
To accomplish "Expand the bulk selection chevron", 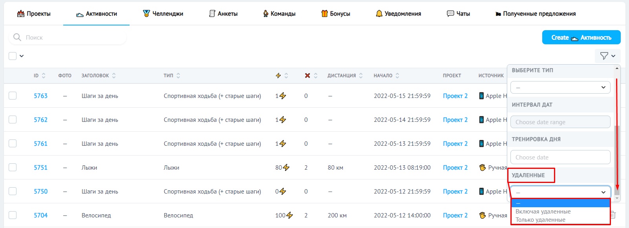I will (x=22, y=56).
